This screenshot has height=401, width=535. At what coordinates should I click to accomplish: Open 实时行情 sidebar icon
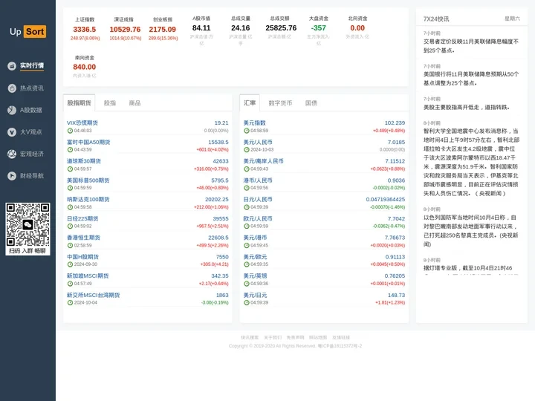pyautogui.click(x=12, y=66)
